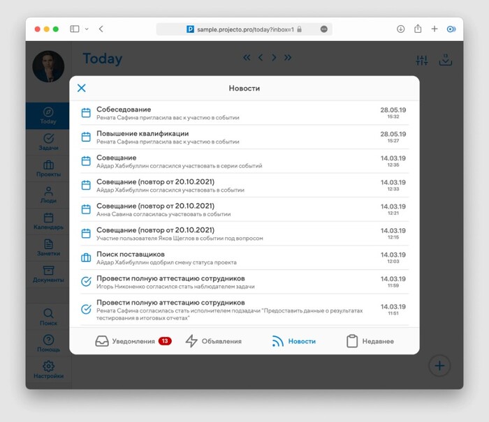This screenshot has width=489, height=422.
Task: Switch to the Объявления tab
Action: [x=213, y=341]
